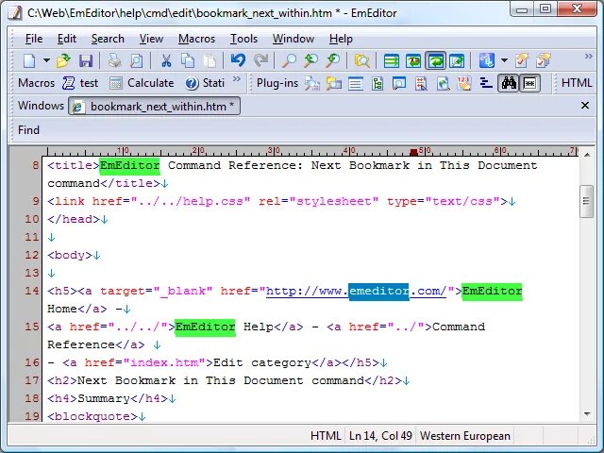The image size is (604, 453).
Task: Open the Search menu
Action: [x=108, y=39]
